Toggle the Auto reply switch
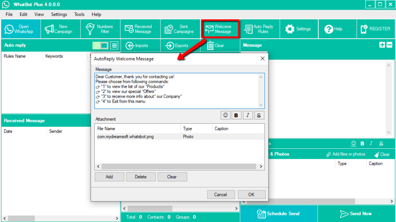396x222 pixels. (101, 45)
